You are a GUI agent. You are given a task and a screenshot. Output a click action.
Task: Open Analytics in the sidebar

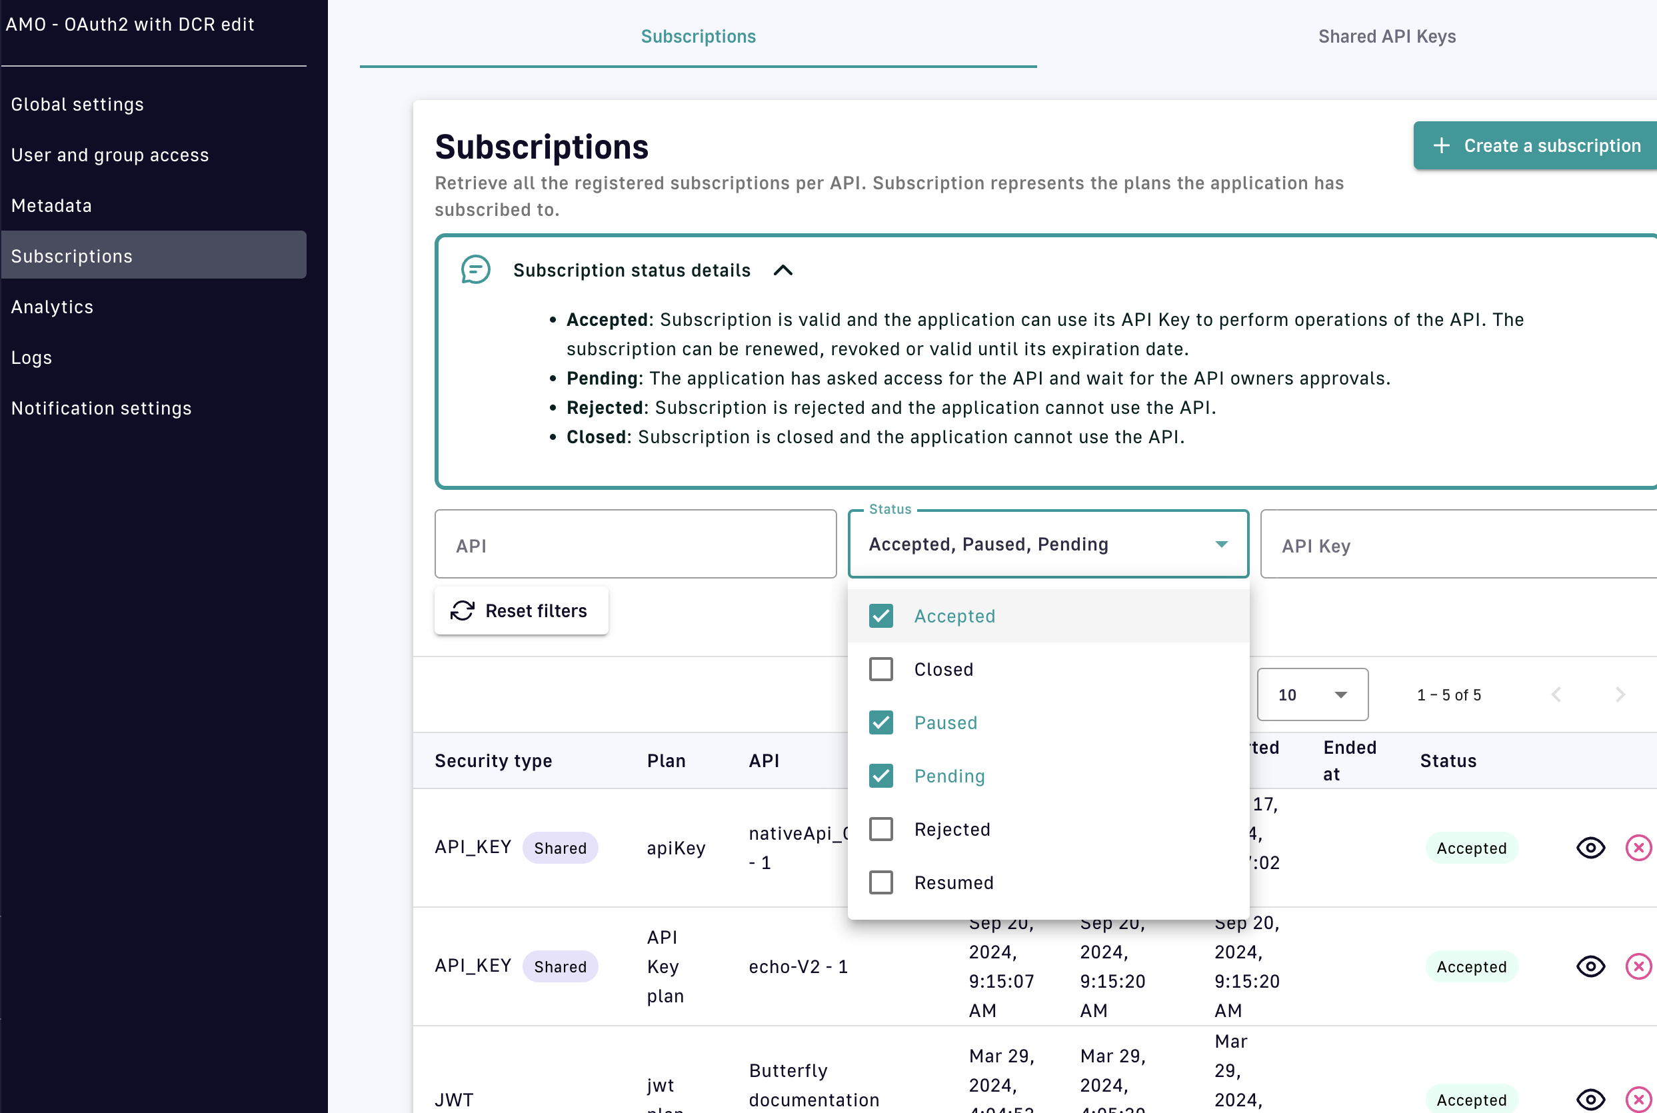(53, 307)
